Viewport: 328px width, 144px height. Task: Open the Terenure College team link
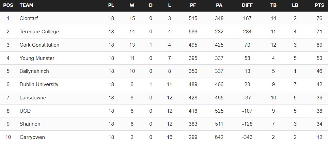coord(39,32)
